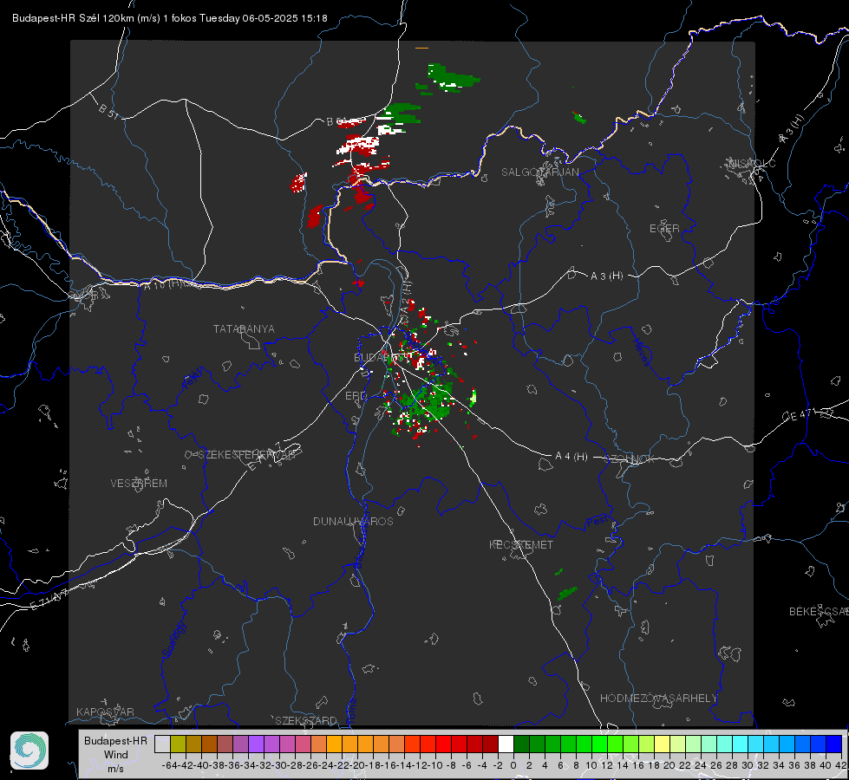This screenshot has width=849, height=780.
Task: Click the radar title text with date 06-05-2025
Action: 169,18
